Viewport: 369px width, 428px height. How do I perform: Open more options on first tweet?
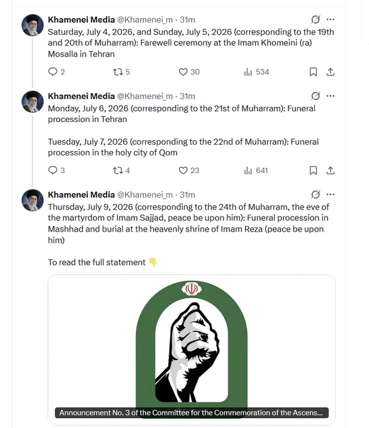coord(331,20)
